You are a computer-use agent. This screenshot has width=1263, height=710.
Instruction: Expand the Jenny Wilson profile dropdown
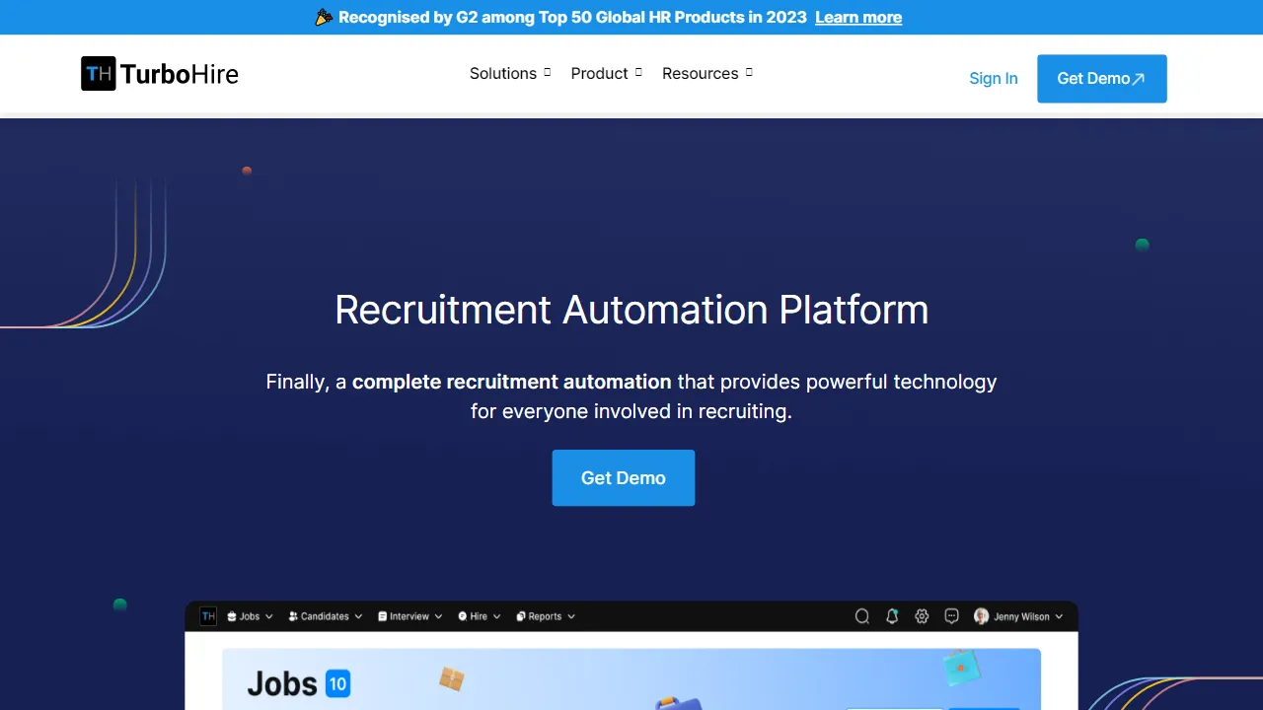(1019, 616)
